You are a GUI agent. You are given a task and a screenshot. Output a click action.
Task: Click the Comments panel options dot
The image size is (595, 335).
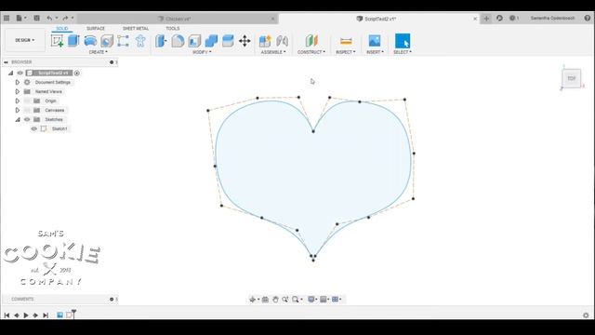(112, 300)
